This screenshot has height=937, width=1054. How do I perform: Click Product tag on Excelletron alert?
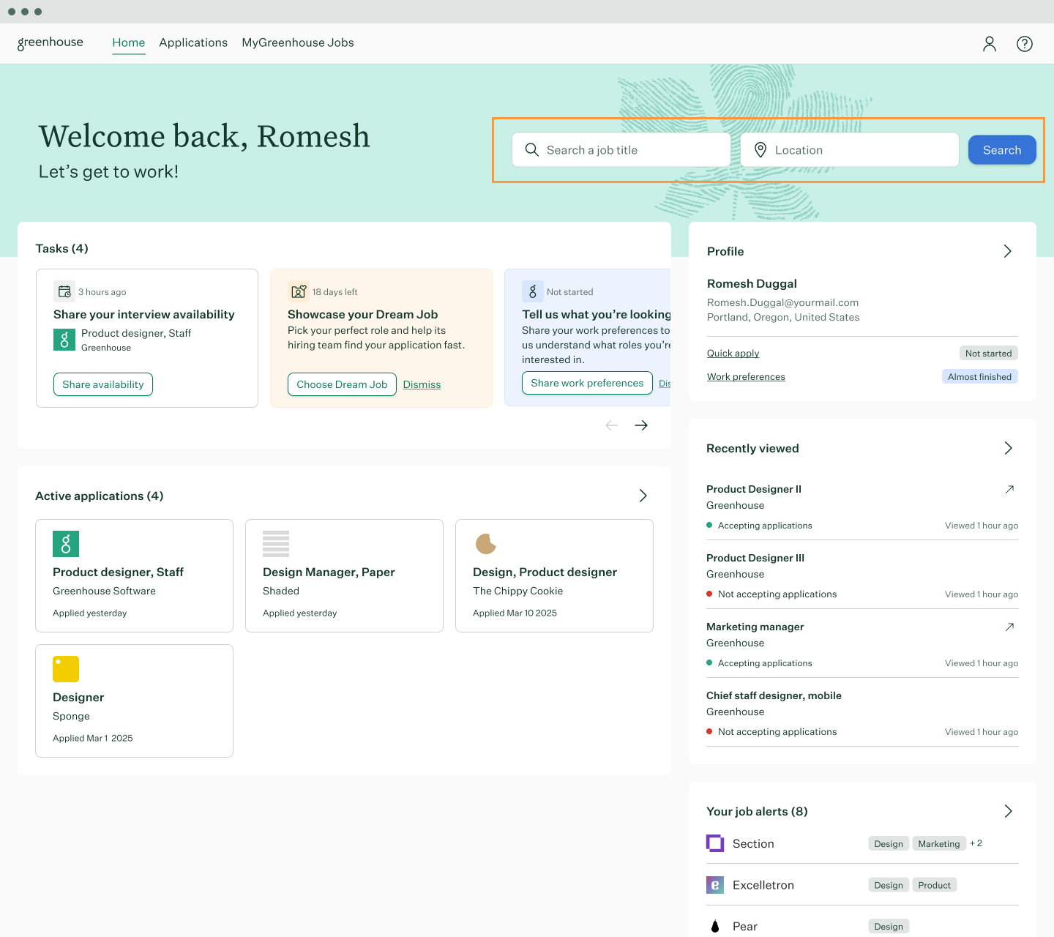pos(935,885)
